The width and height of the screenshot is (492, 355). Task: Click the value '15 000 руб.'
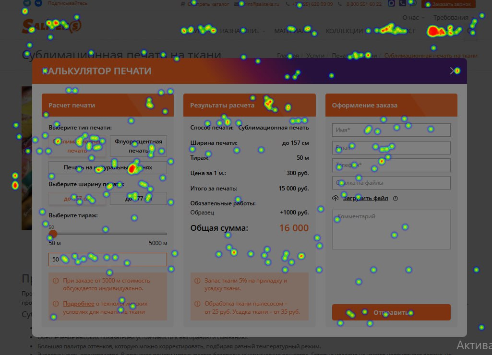pos(294,189)
